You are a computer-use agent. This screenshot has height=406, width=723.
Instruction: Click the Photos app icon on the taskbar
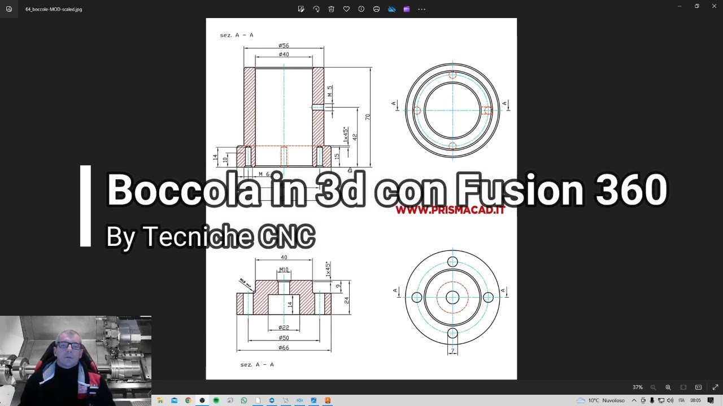coord(313,400)
